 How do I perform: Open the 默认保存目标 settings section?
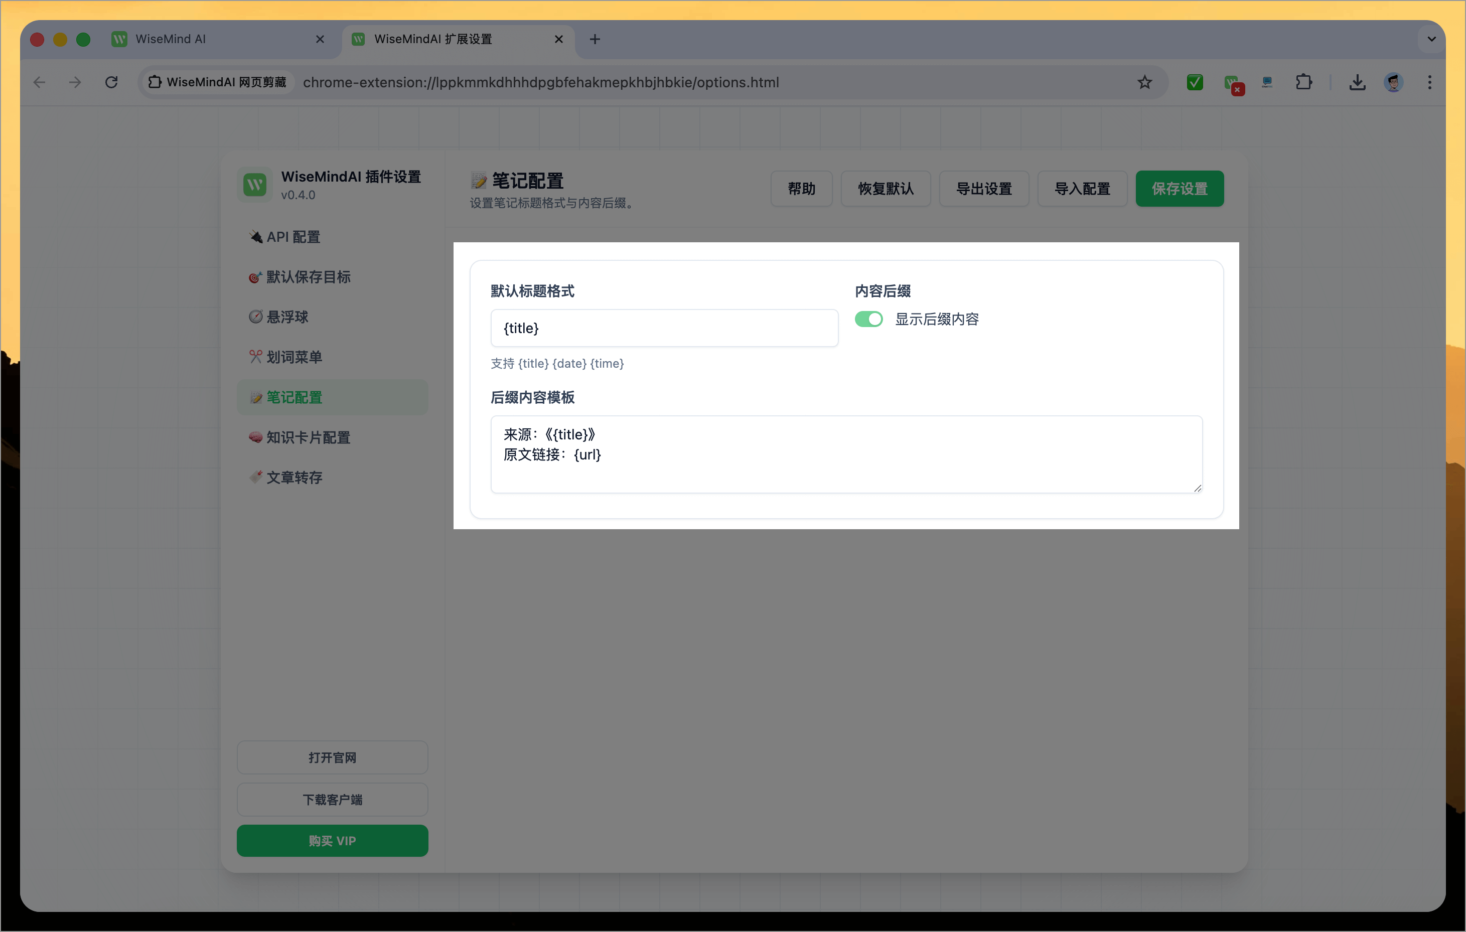(308, 277)
